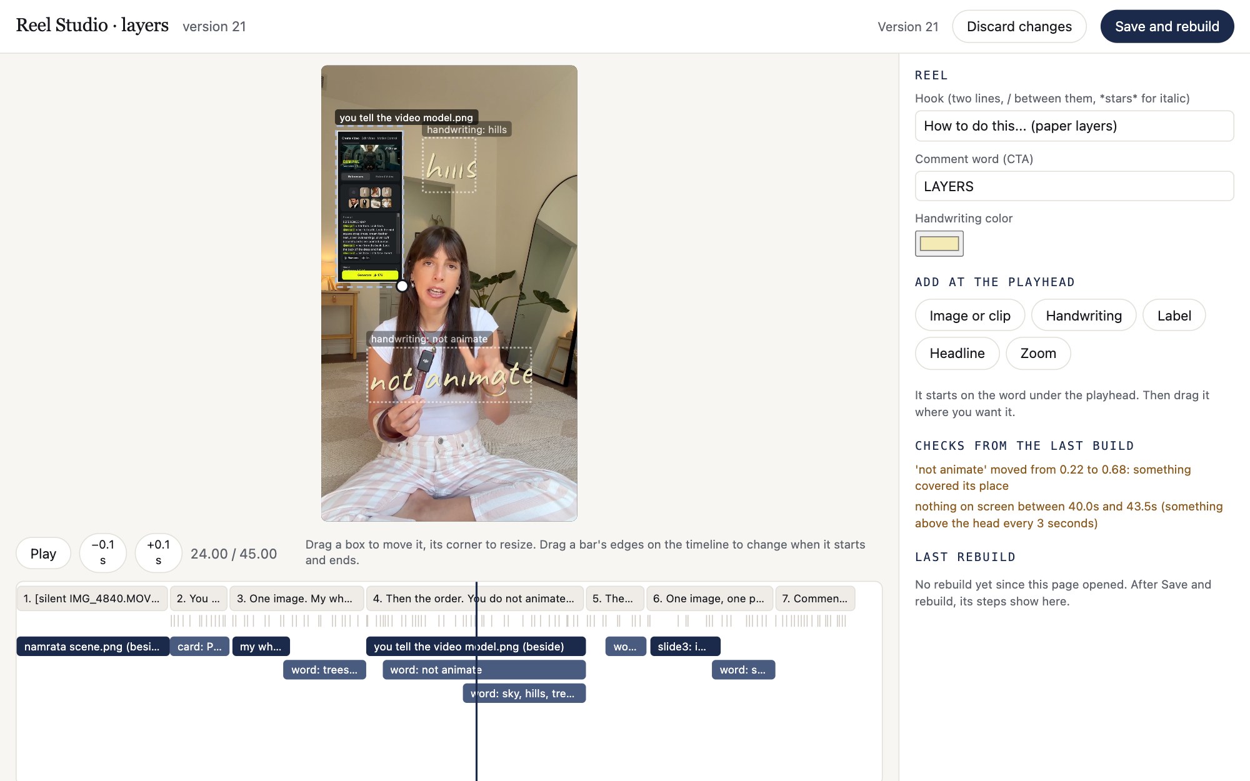Select the video model.png overlay thumbnail

tap(369, 206)
